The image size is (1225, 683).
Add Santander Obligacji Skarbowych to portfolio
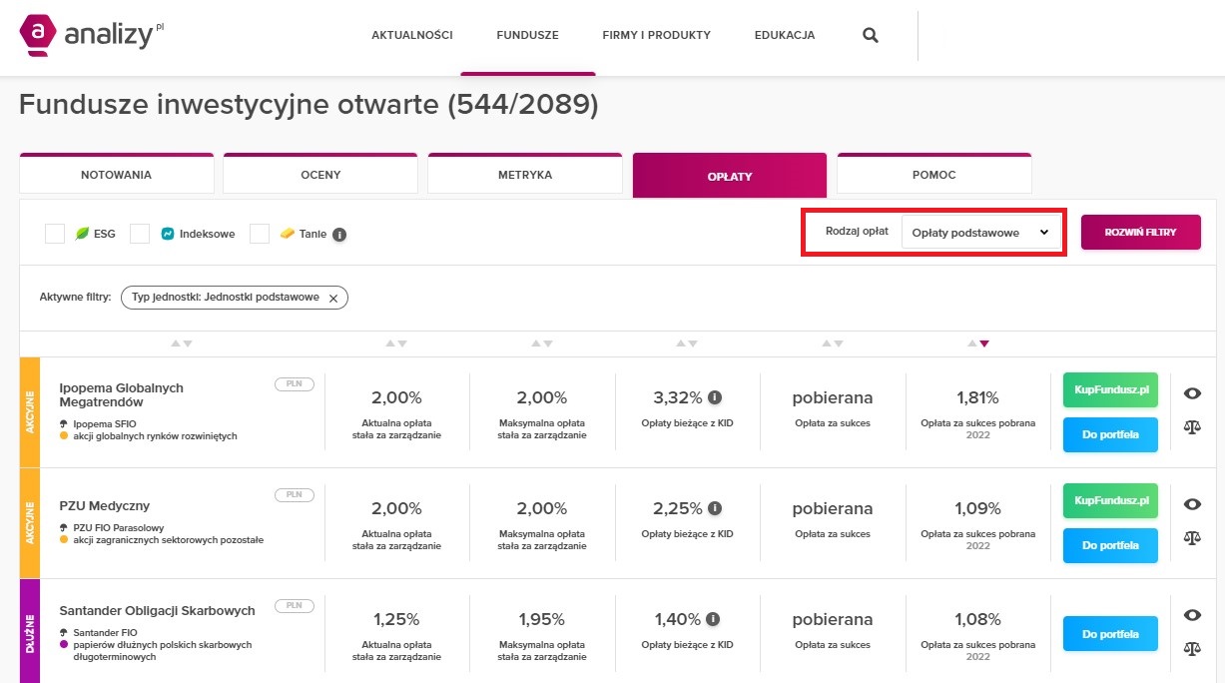1110,634
